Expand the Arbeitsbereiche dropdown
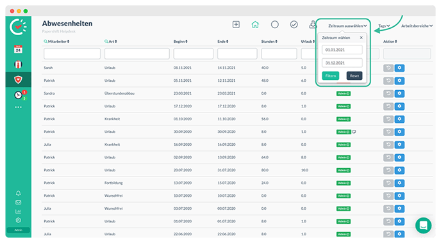Screen dimensions: 441x243 click(x=417, y=26)
